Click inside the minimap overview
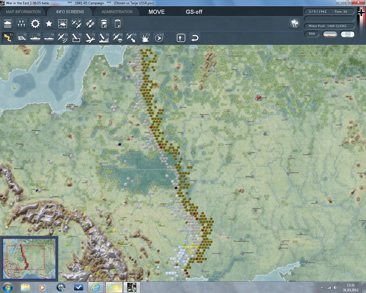The image size is (366, 293). click(29, 259)
